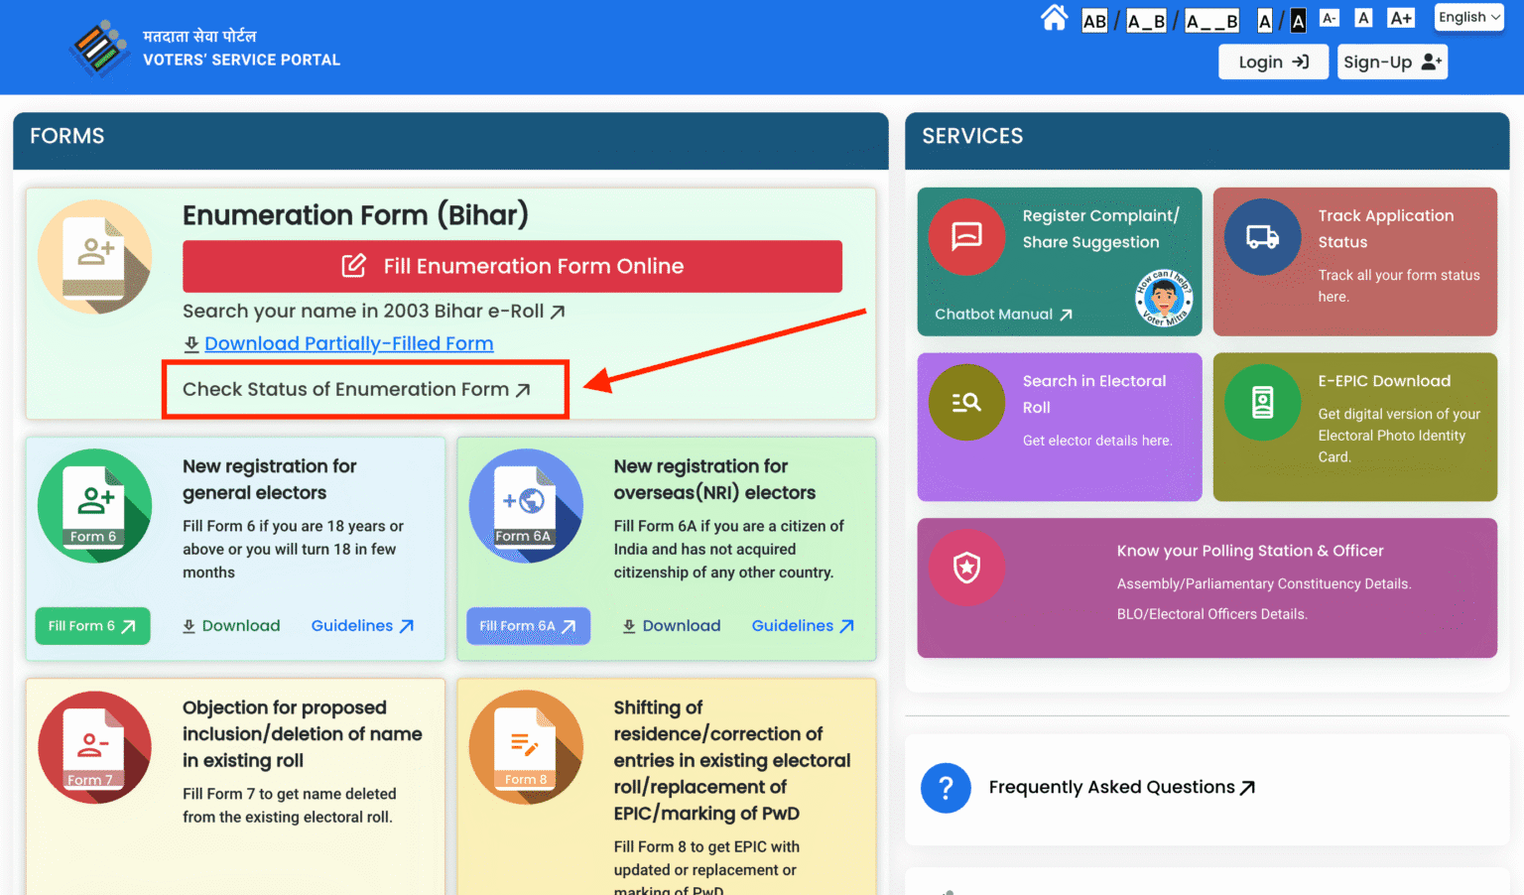Open the Register Complaint speech bubble icon
The image size is (1524, 895).
pos(965,236)
